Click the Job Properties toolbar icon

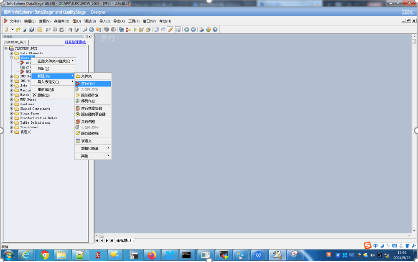point(40,30)
